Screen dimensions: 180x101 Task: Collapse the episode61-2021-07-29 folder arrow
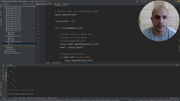(5, 42)
